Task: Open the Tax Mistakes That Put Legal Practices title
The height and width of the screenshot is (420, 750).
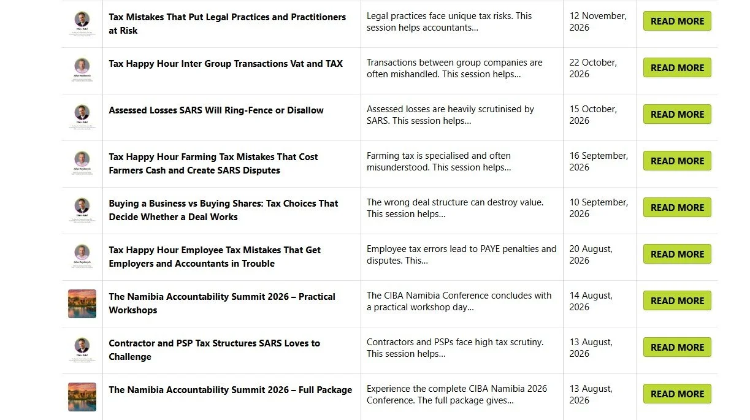Action: pos(228,23)
